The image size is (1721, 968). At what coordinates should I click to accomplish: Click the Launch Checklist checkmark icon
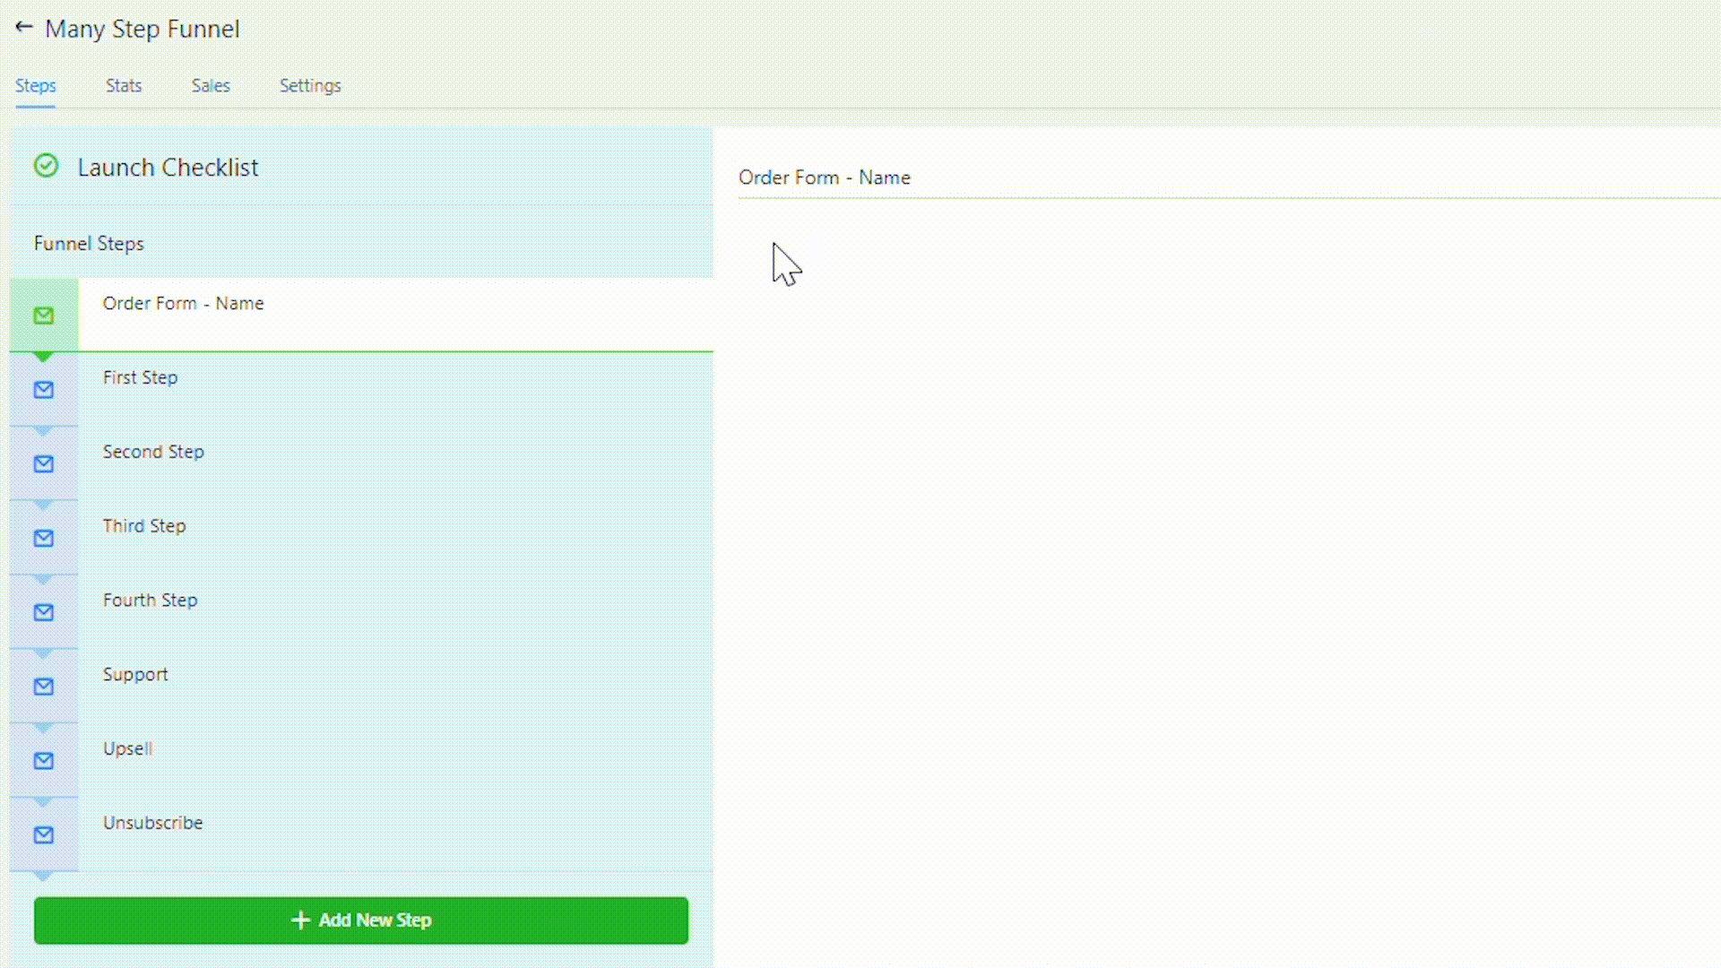coord(46,166)
